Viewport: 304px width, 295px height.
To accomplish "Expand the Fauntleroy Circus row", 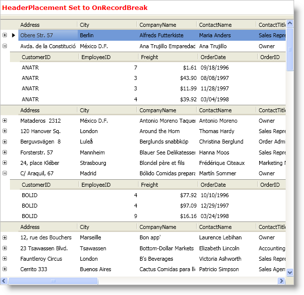I will click(4, 259).
